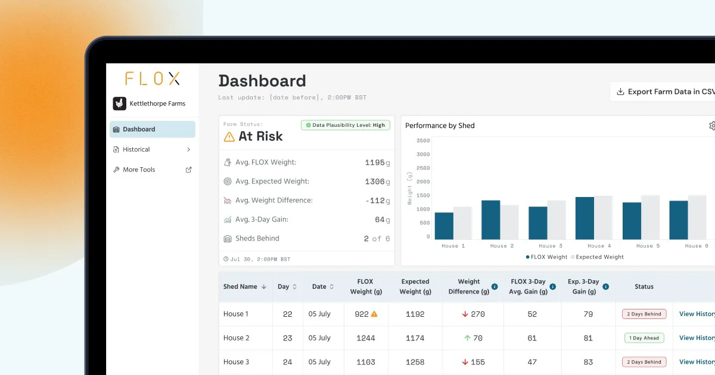Click House 3 '2 Days Behind' status badge

click(x=644, y=361)
